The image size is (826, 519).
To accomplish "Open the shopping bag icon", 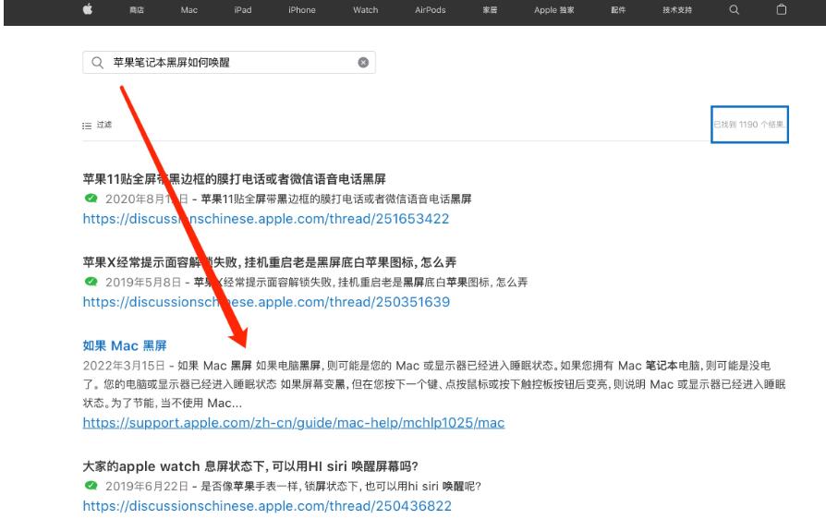I will 782,9.
